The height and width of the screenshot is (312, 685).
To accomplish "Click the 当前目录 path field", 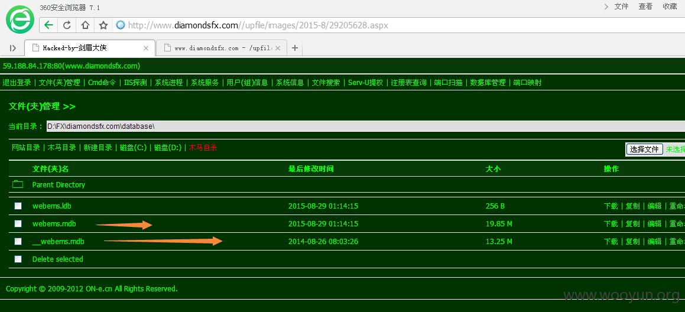I will [x=366, y=126].
